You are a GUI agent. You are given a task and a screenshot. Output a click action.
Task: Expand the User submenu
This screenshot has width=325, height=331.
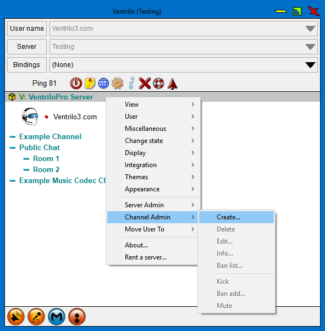[153, 117]
